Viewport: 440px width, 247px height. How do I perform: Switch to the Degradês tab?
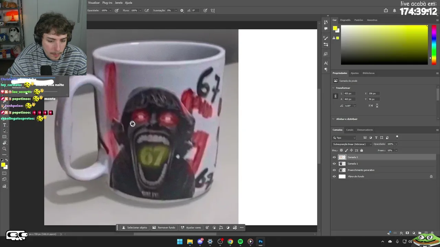pos(345,20)
